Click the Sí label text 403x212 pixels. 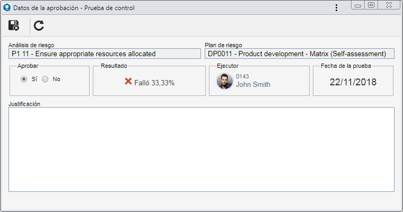[34, 79]
